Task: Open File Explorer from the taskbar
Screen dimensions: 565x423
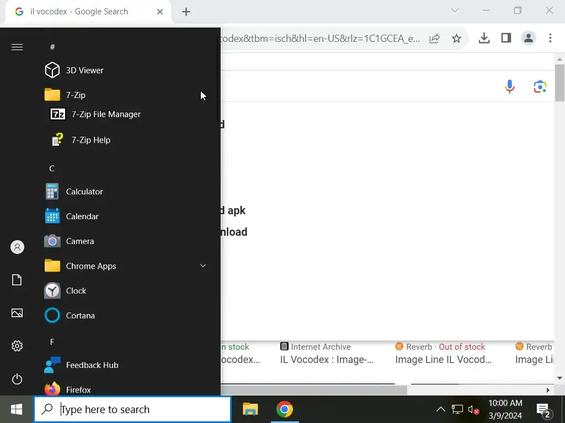Action: coord(250,409)
